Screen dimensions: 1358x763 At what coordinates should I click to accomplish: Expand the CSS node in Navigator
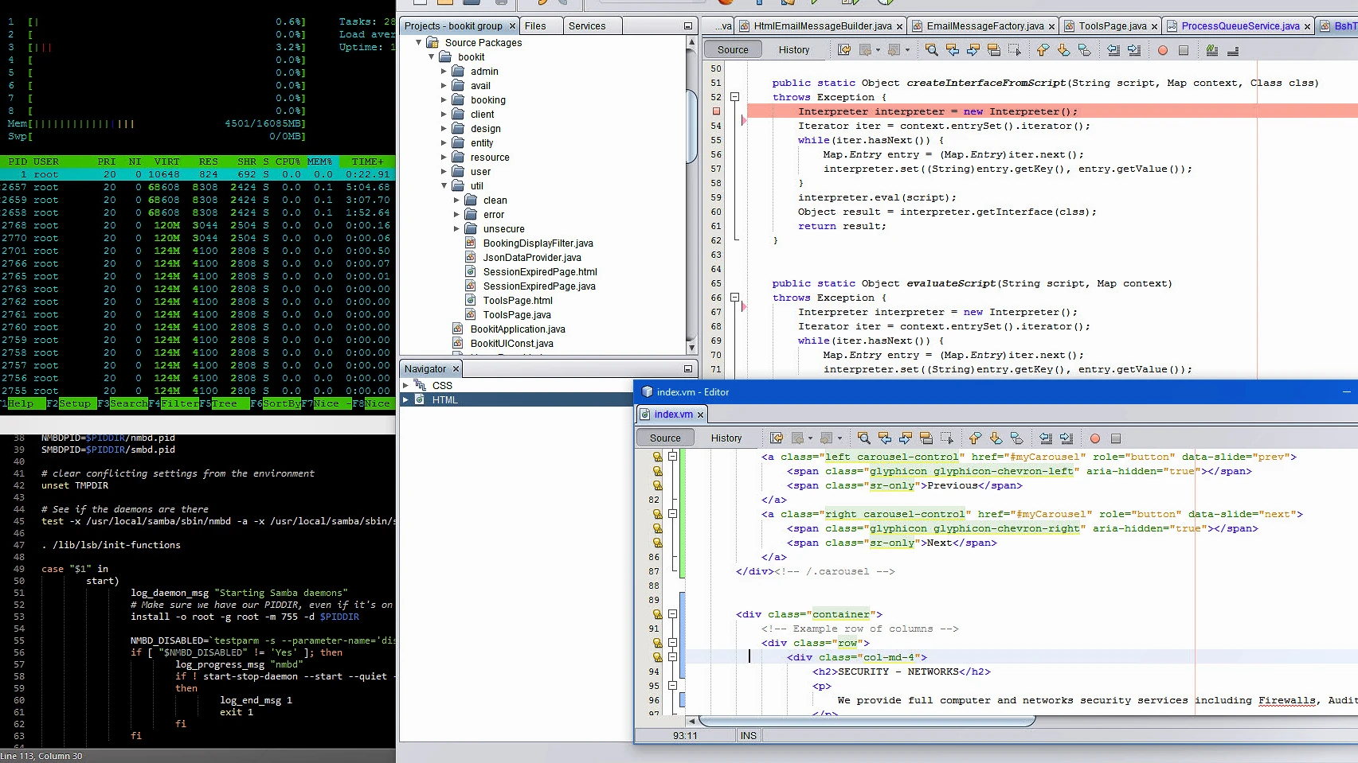click(x=405, y=386)
